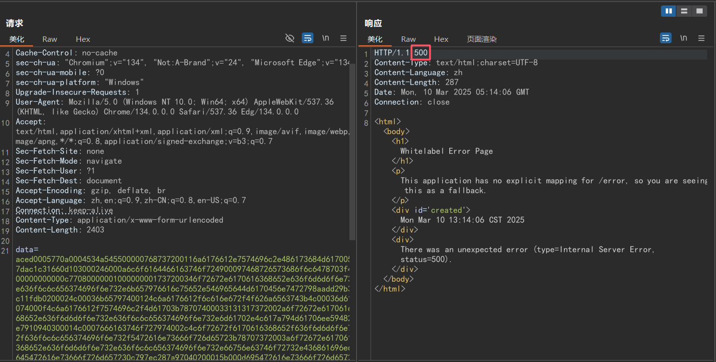Click the 请求 panel title

coord(14,23)
